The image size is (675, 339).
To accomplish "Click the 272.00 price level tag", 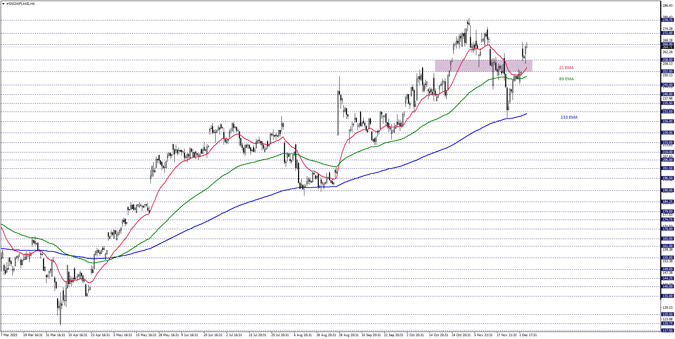I will click(667, 33).
